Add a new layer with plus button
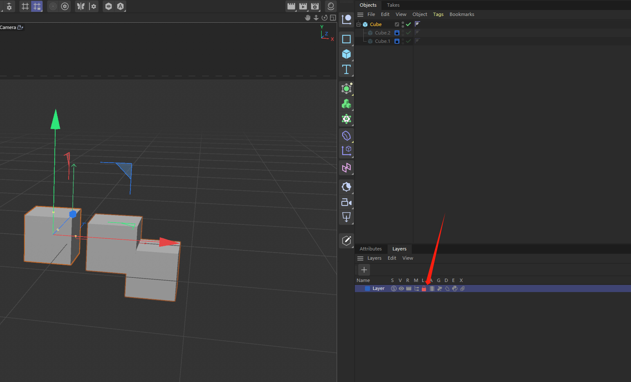 [364, 270]
